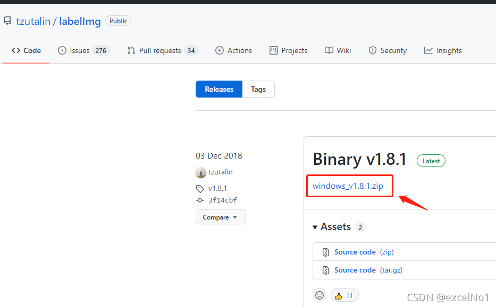Image resolution: width=496 pixels, height=307 pixels.
Task: Open the tzutalin owner link
Action: [33, 21]
